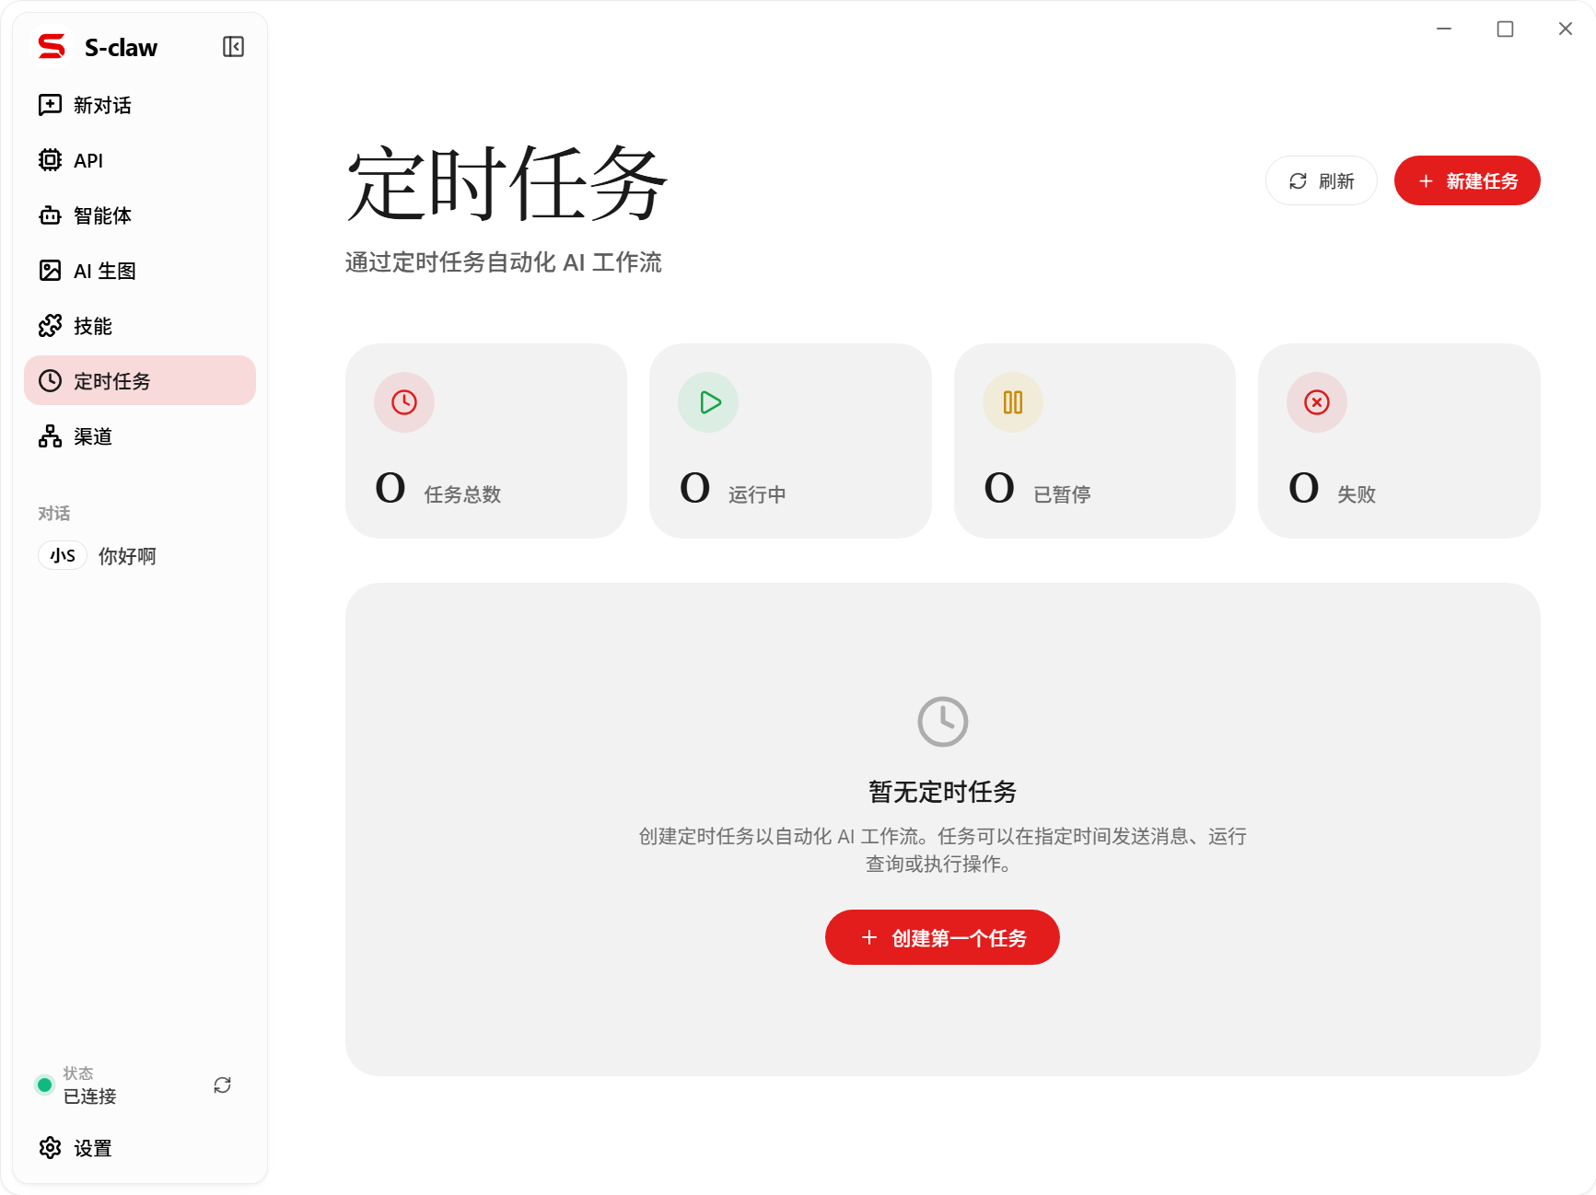This screenshot has height=1195, width=1596.
Task: Open the 你好啊 conversation
Action: click(x=140, y=555)
